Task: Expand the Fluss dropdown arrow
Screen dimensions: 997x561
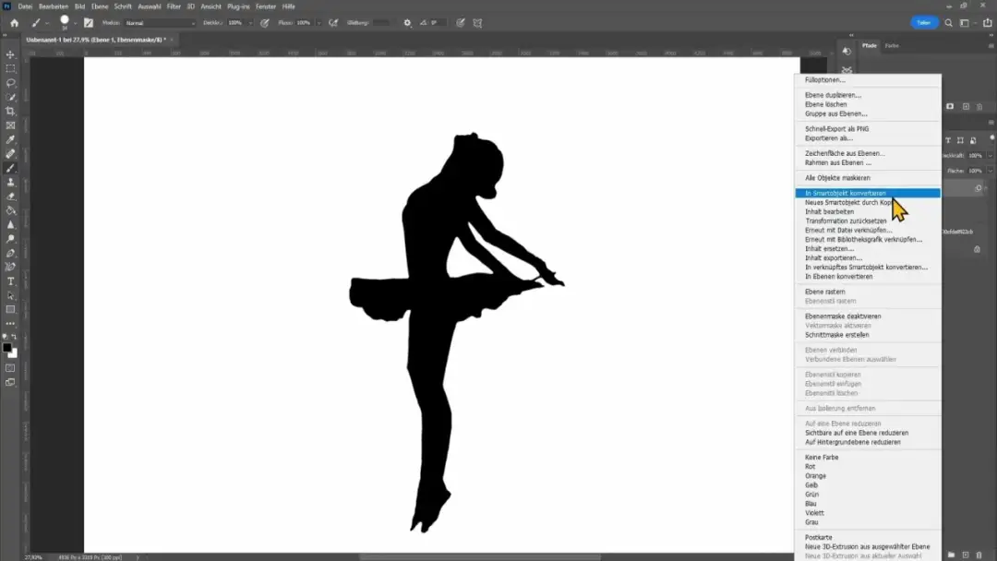Action: (318, 22)
